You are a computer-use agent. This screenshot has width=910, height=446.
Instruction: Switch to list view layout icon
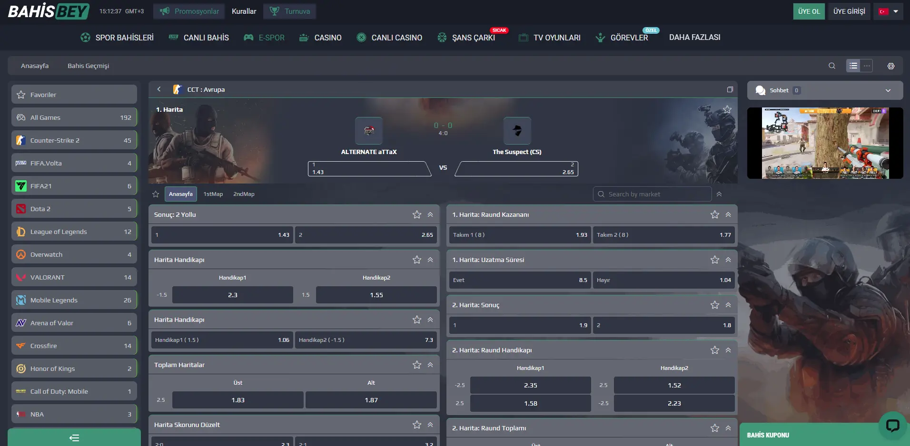(x=853, y=66)
